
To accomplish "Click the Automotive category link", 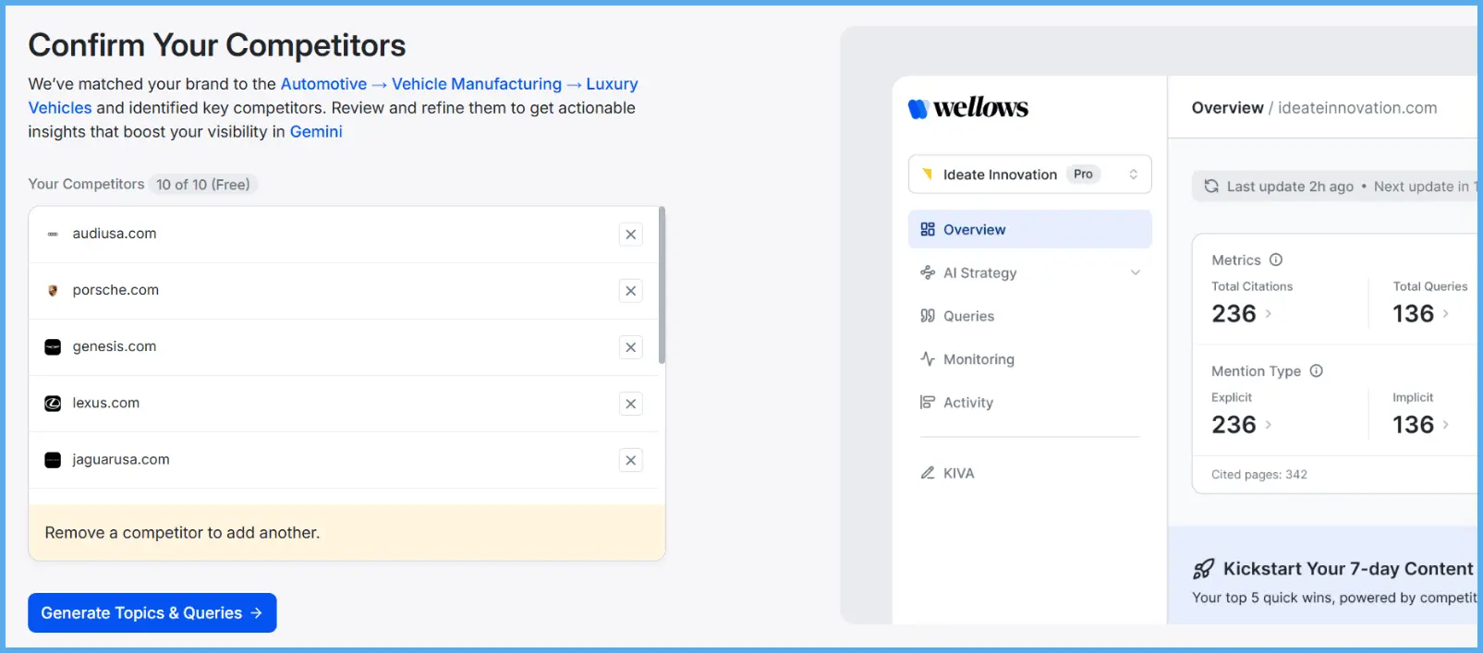I will [323, 84].
